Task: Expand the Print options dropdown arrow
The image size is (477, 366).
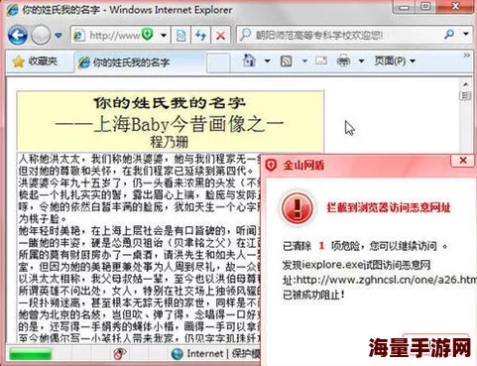Action: click(x=361, y=61)
